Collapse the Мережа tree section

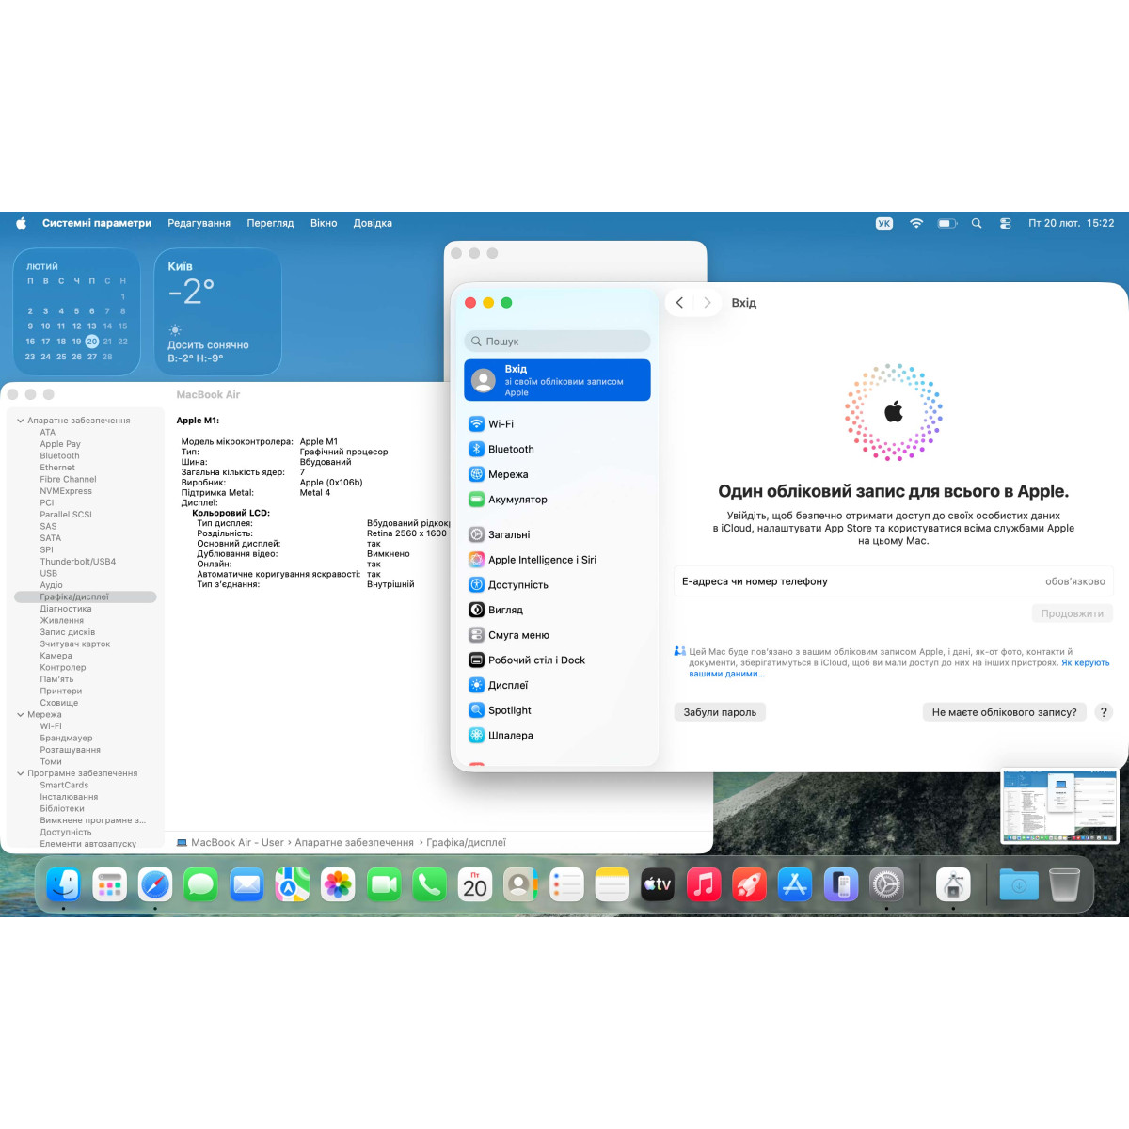click(x=20, y=715)
